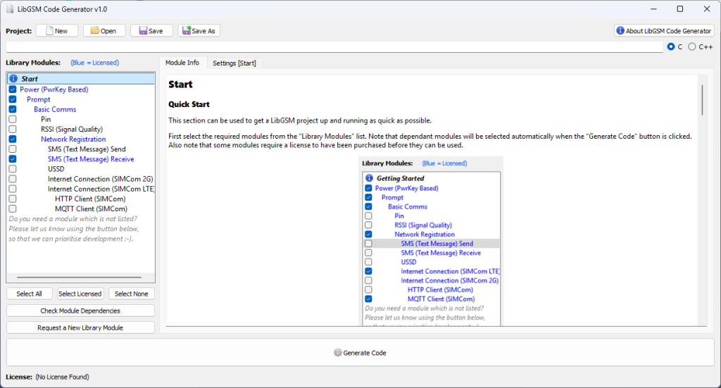Check the SMS (Text Message) Send checkbox
This screenshot has width=721, height=388.
click(x=13, y=149)
